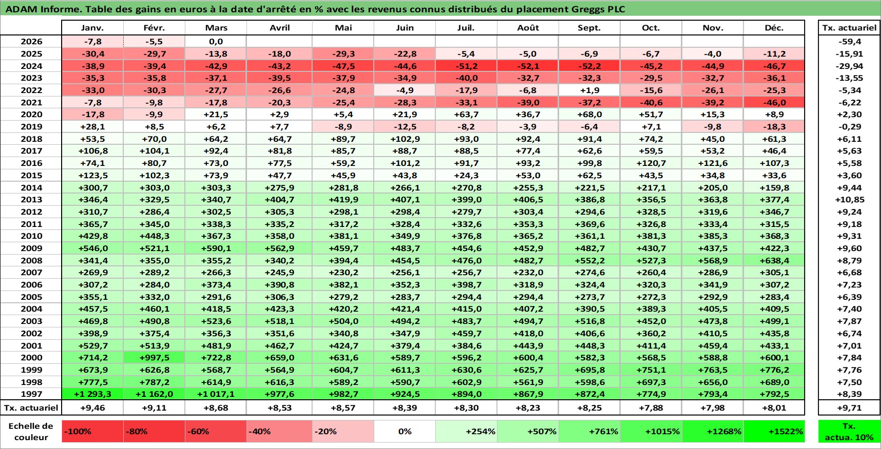Image resolution: width=881 pixels, height=449 pixels.
Task: Click the -100% color scale swatch
Action: (92, 431)
